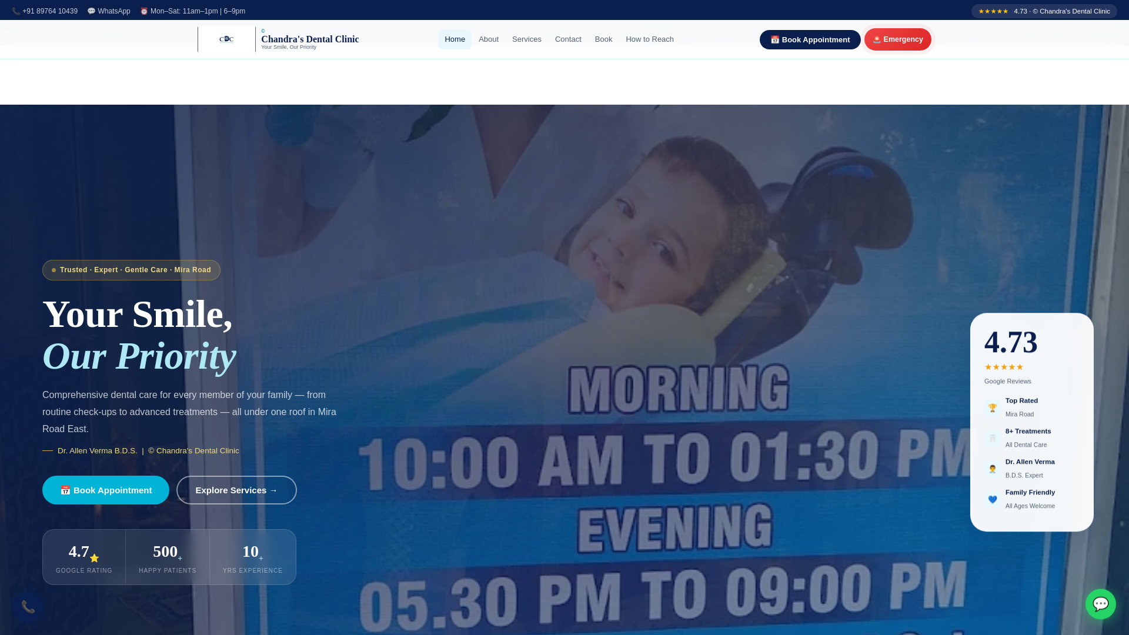The width and height of the screenshot is (1129, 635).
Task: Click the B.D.S. Expert text
Action: click(x=1024, y=475)
